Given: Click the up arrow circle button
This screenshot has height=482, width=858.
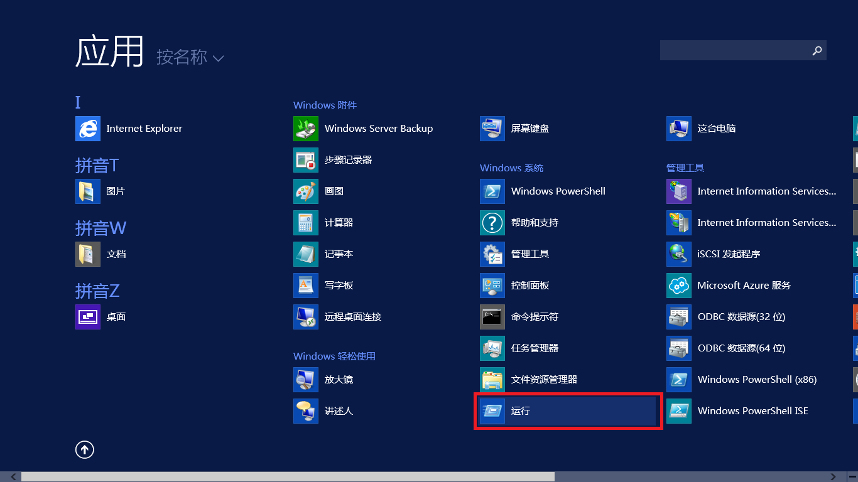Looking at the screenshot, I should tap(85, 449).
